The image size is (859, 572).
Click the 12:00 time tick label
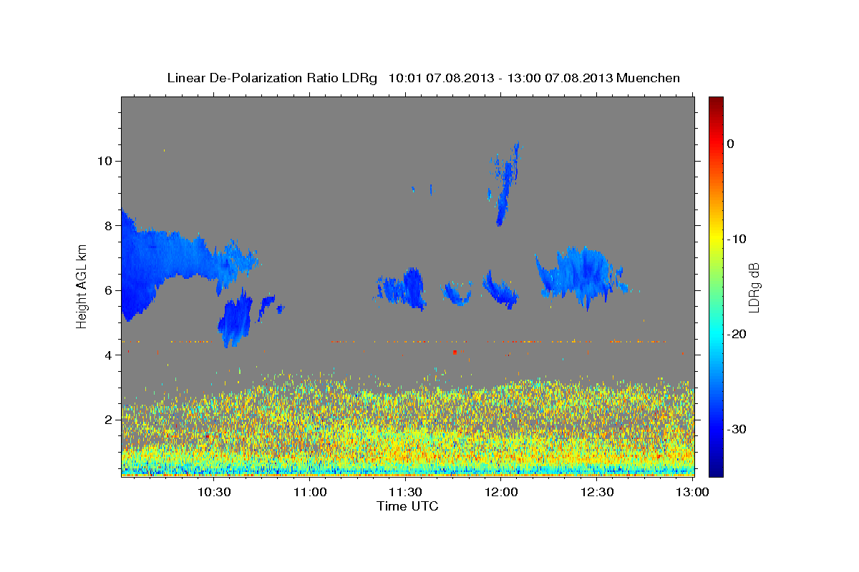501,492
